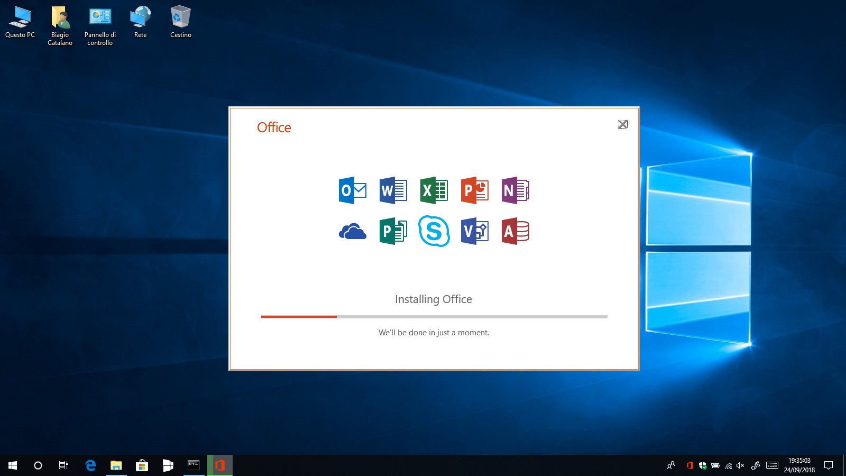Click the Access database icon
The height and width of the screenshot is (476, 846).
515,232
